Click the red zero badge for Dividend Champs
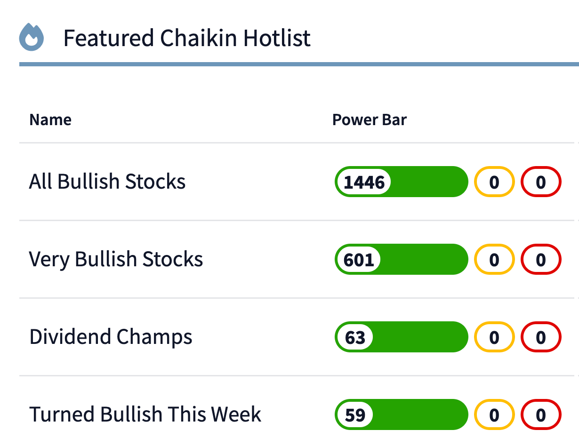 pyautogui.click(x=540, y=337)
